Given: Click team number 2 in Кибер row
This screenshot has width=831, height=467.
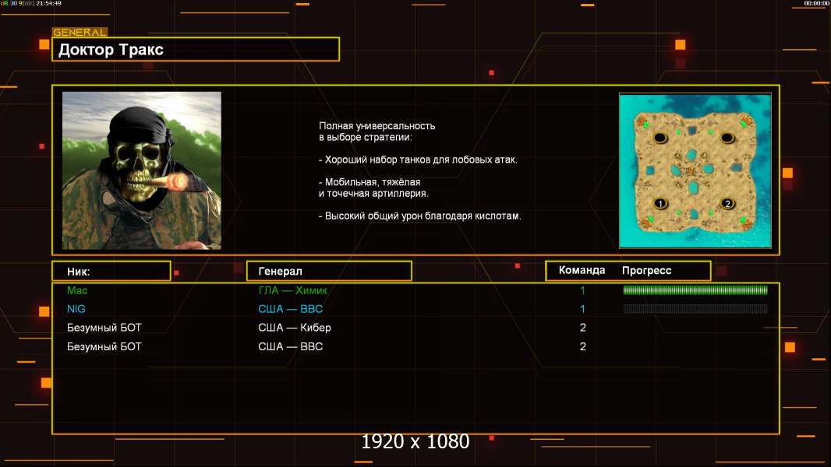Looking at the screenshot, I should pos(583,328).
